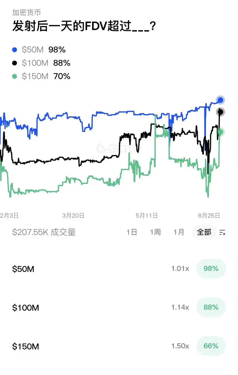
Task: Click green $150M legend dot
Action: click(15, 76)
